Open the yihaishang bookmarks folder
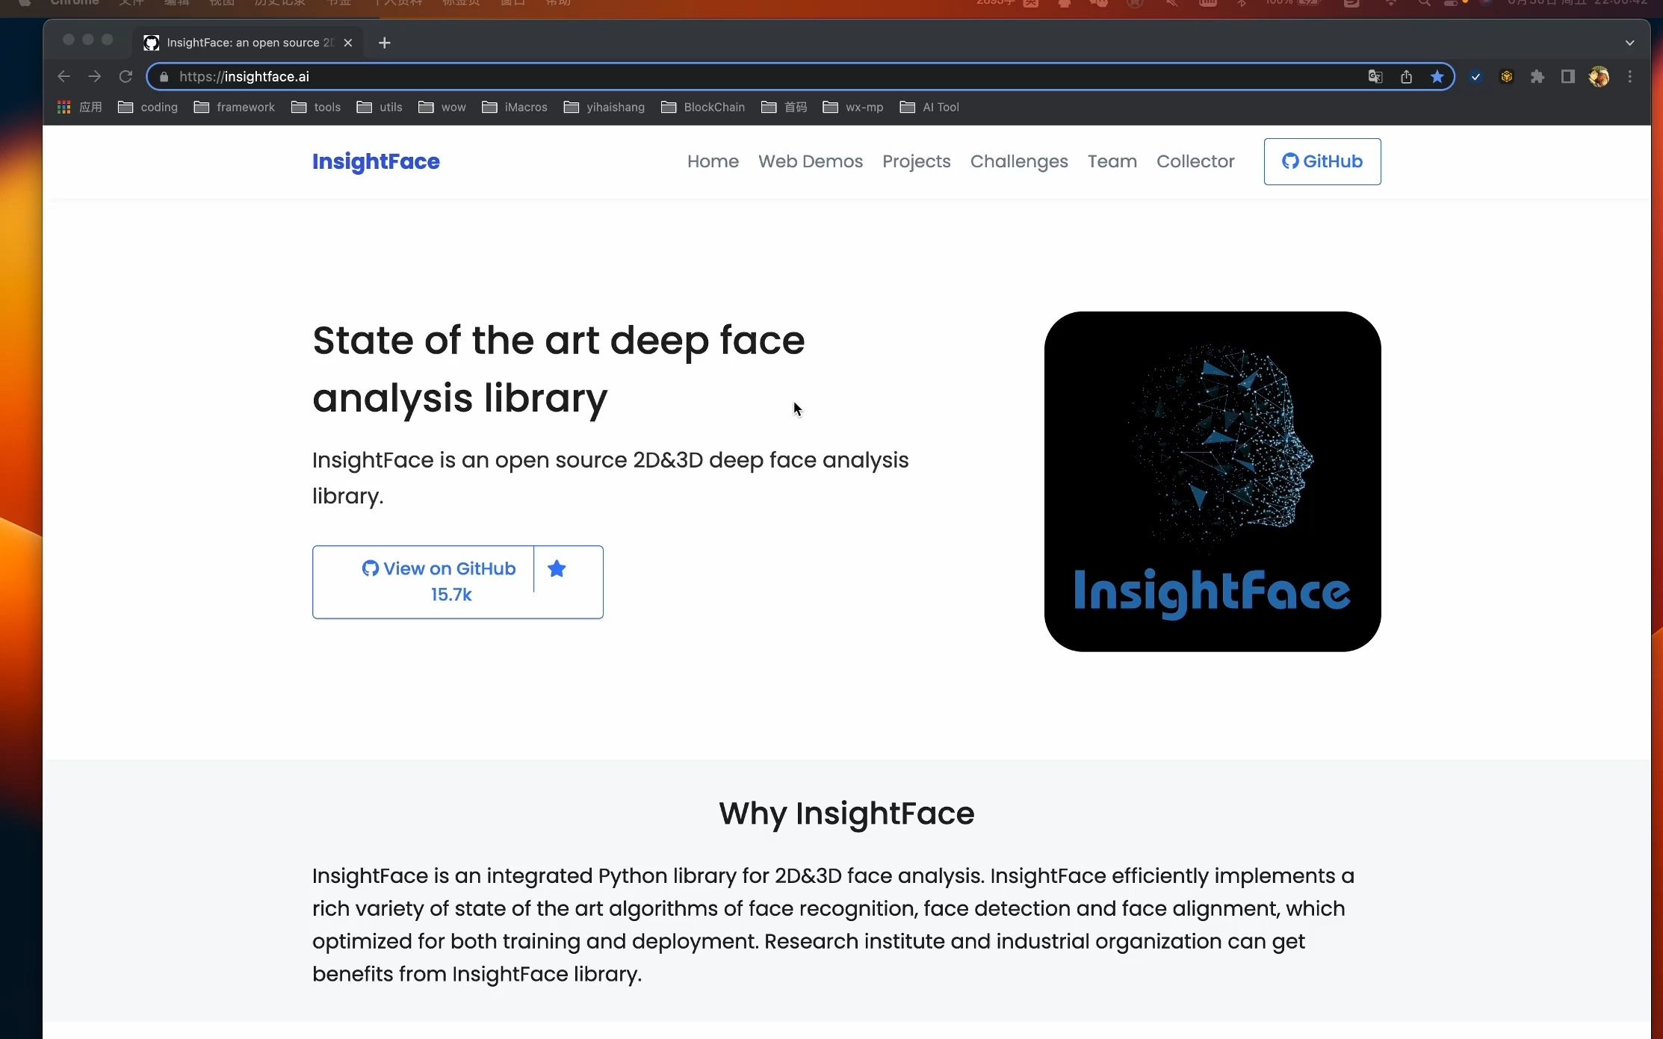 coord(604,107)
